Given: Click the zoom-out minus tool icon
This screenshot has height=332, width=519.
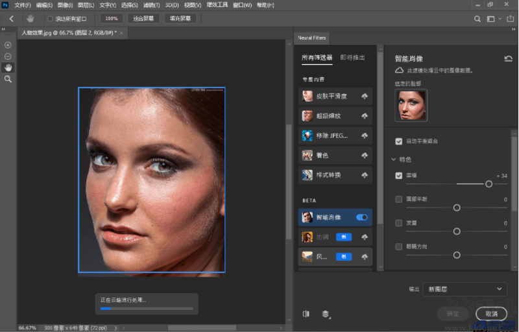Looking at the screenshot, I should click(x=8, y=56).
